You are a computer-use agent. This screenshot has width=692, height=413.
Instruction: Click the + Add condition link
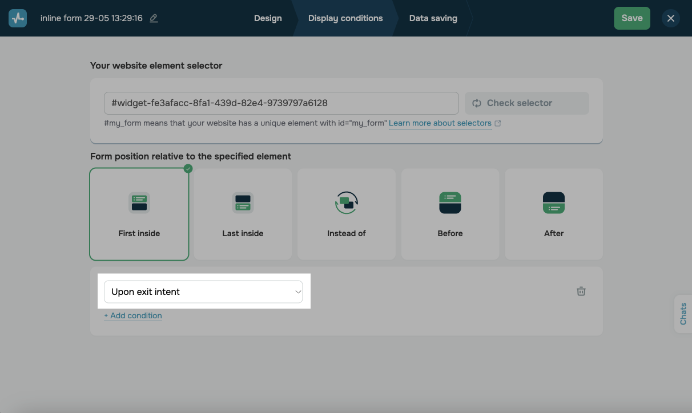coord(133,315)
